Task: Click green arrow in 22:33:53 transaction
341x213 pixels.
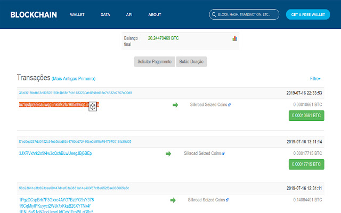Action: pos(175,105)
